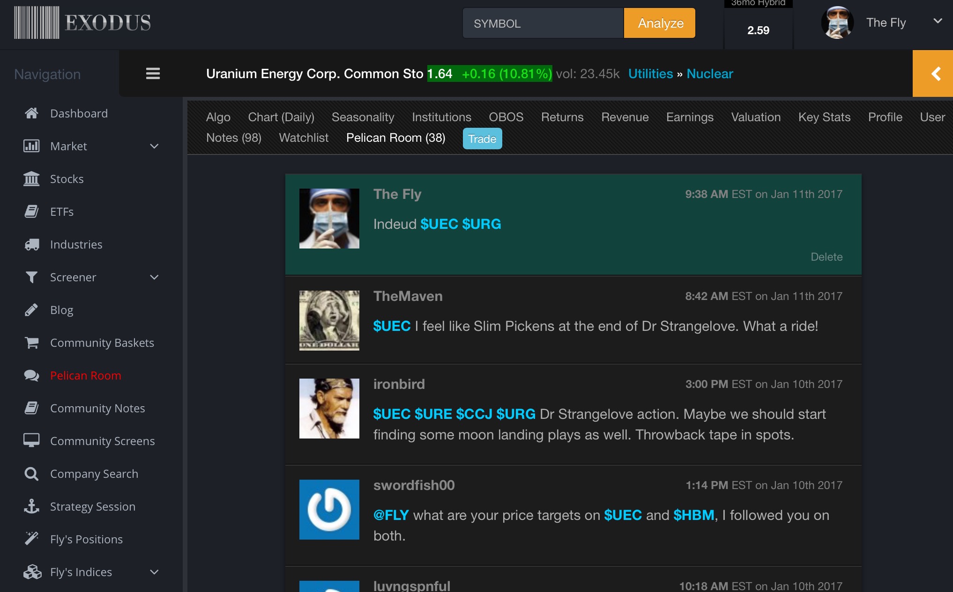Click the Community Screens monitor icon
Image resolution: width=953 pixels, height=592 pixels.
click(x=31, y=441)
